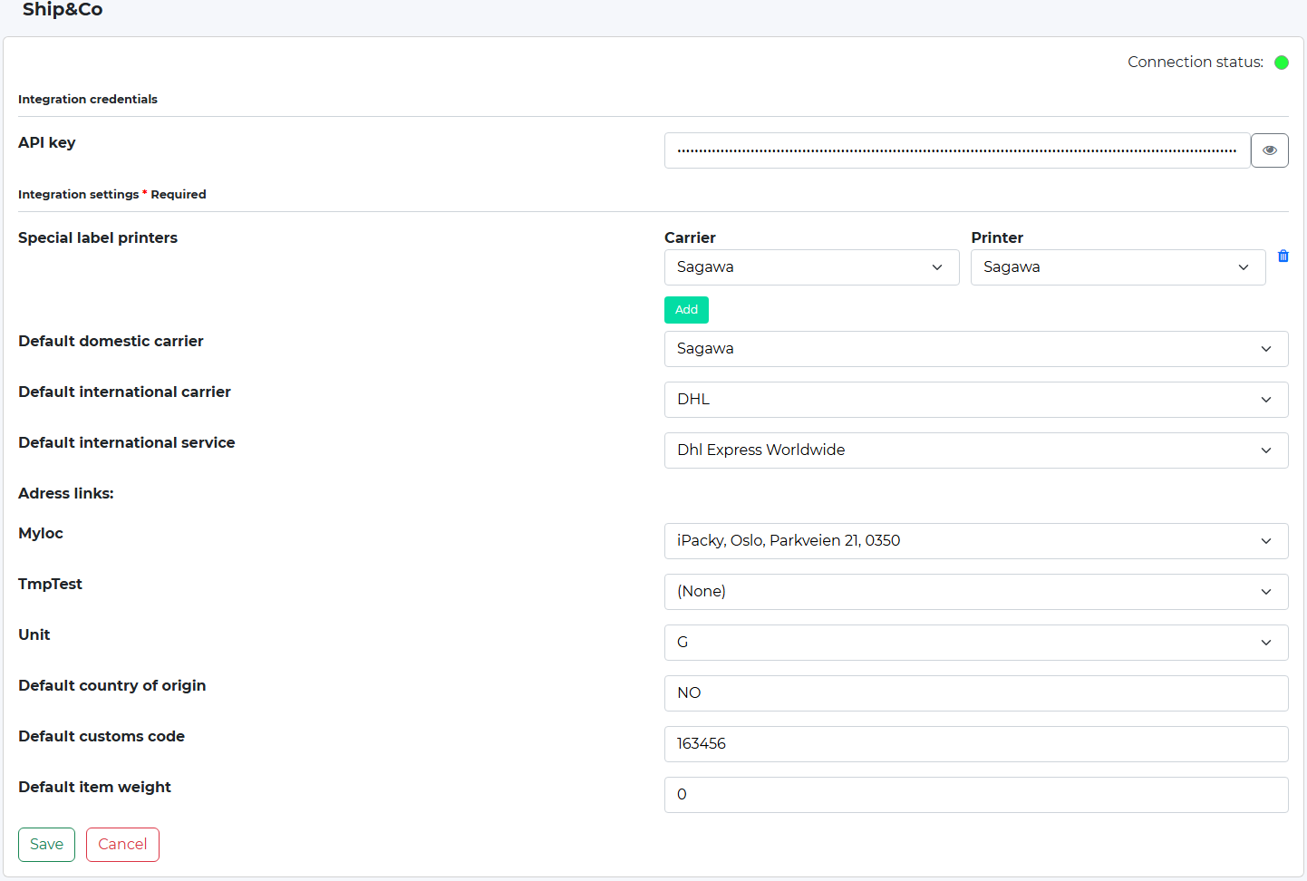Edit the Default country of origin field

click(x=975, y=693)
